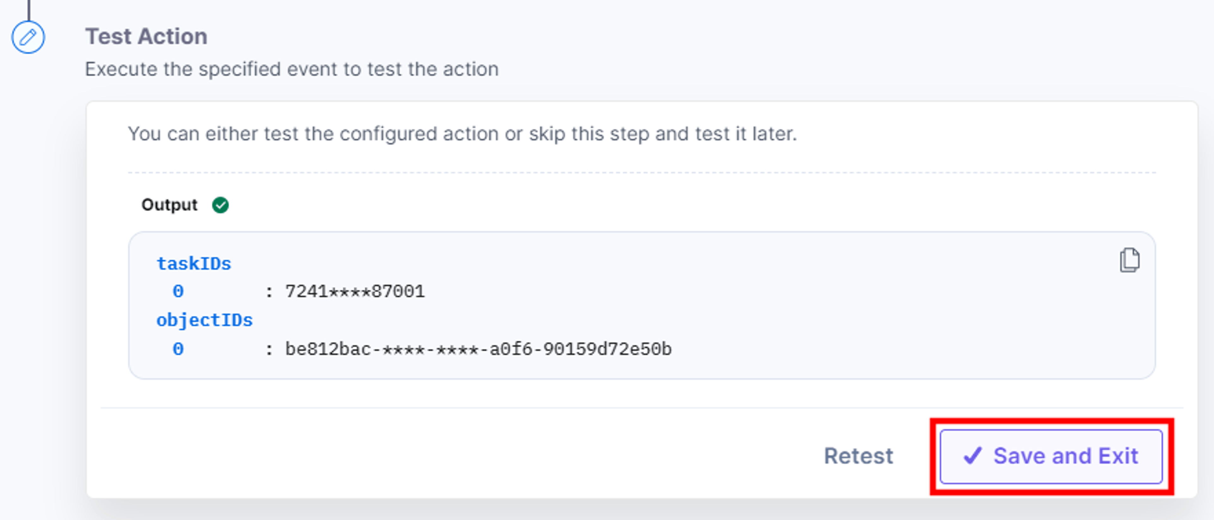The image size is (1214, 520).
Task: Click the index 0 under taskIDs
Action: click(x=178, y=291)
